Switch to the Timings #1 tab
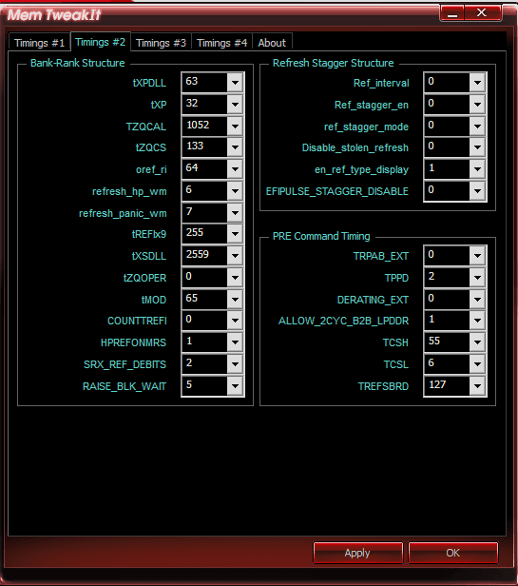The width and height of the screenshot is (518, 586). pos(39,43)
